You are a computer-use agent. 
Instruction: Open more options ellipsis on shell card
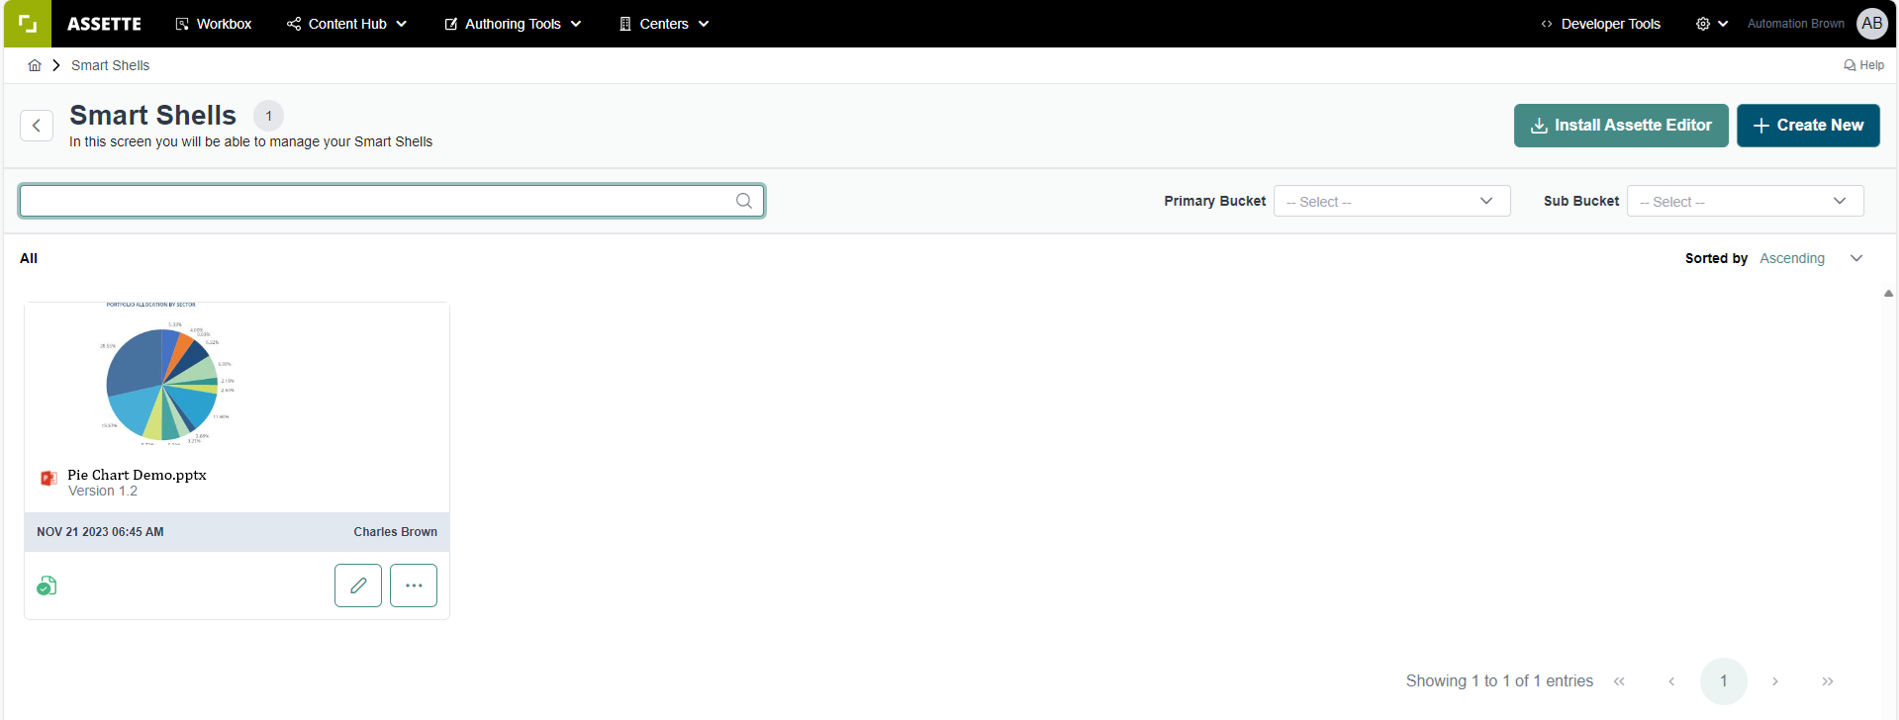[414, 585]
